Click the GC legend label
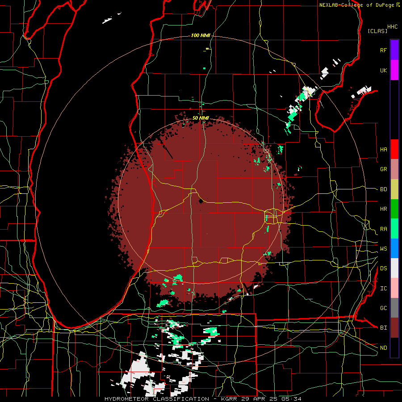The image size is (402, 402). coord(383,308)
